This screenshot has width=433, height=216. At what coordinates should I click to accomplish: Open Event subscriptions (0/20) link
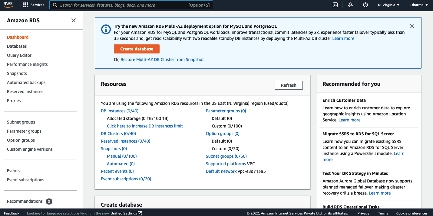click(x=126, y=179)
